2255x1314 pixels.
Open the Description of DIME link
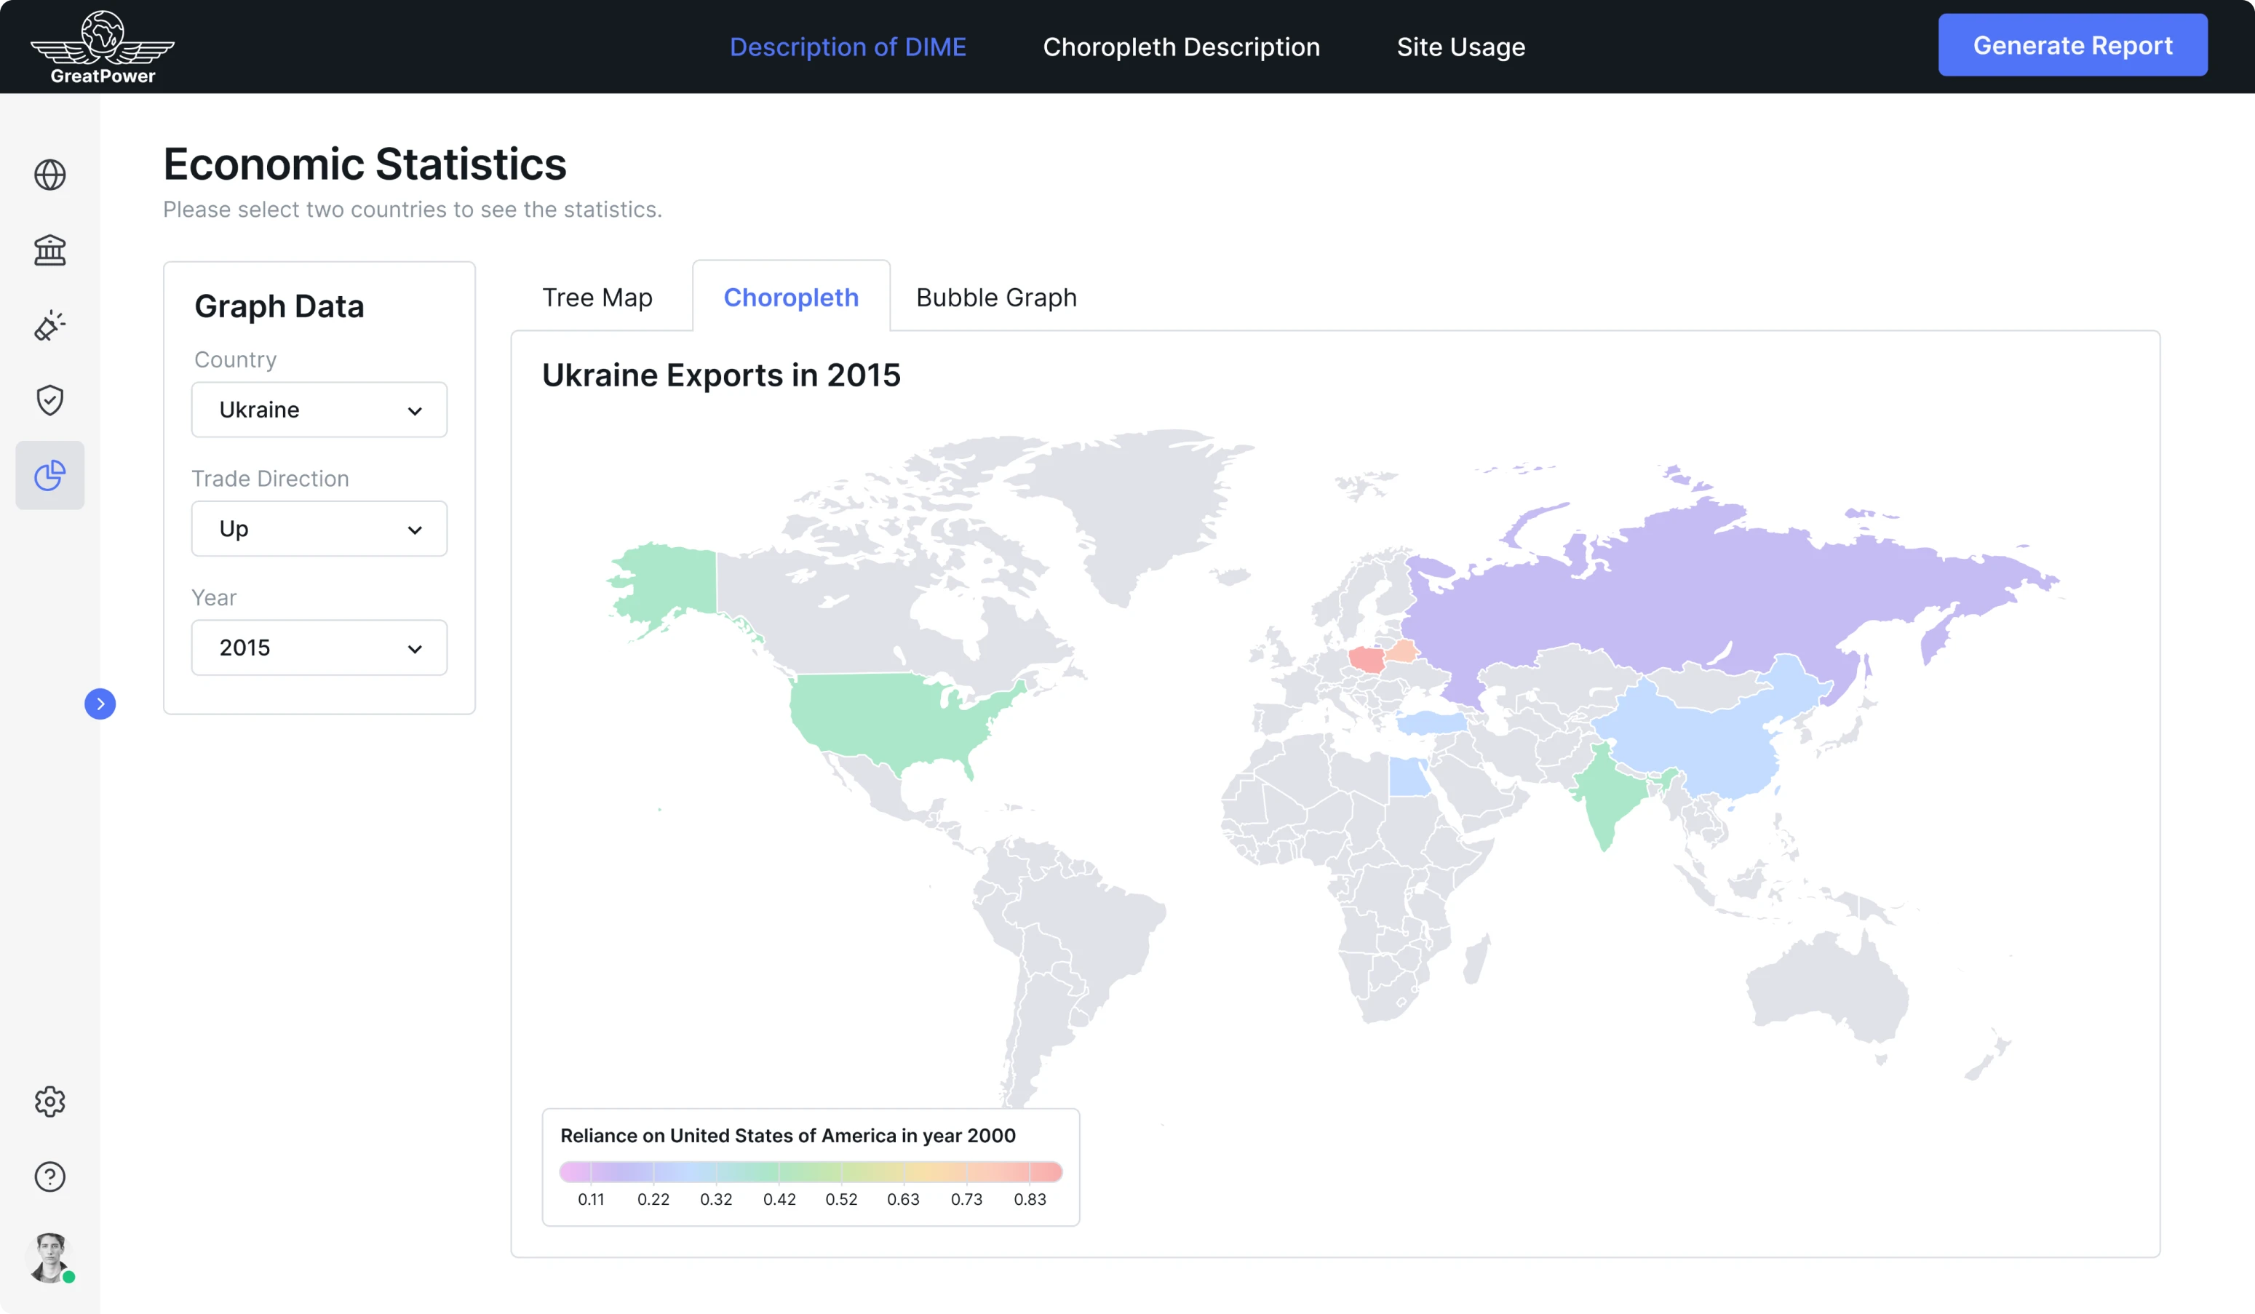848,47
